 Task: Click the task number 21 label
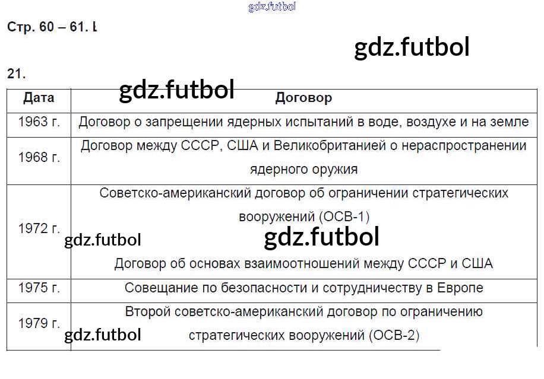point(16,74)
